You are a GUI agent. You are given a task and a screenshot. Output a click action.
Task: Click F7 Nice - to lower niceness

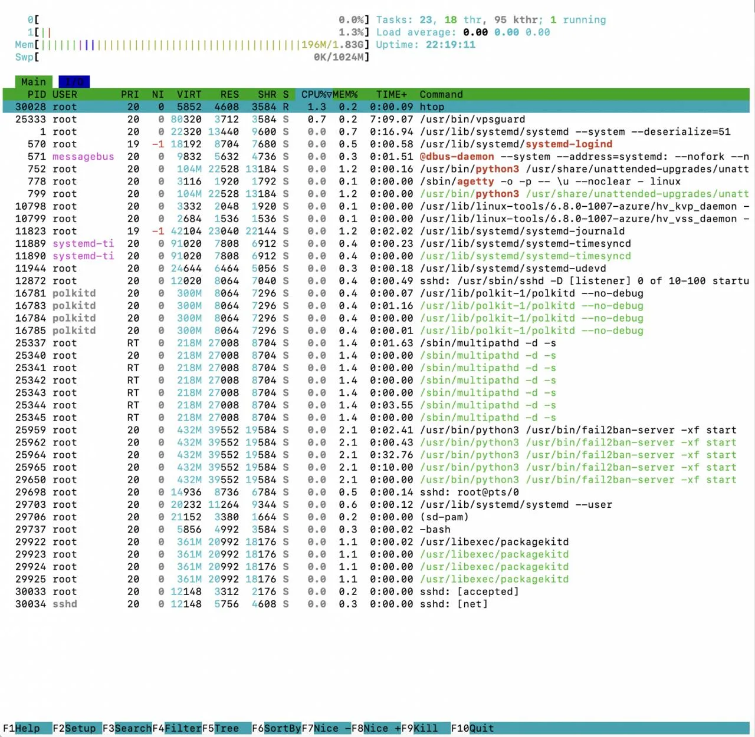point(326,728)
